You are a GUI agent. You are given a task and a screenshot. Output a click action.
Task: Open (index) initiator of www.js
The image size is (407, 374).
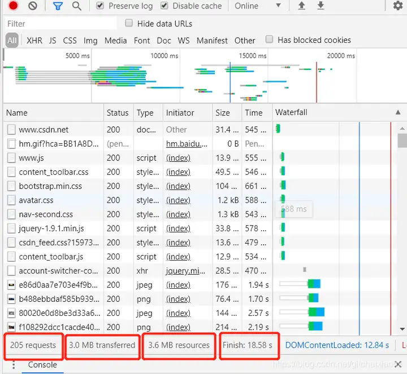(178, 158)
